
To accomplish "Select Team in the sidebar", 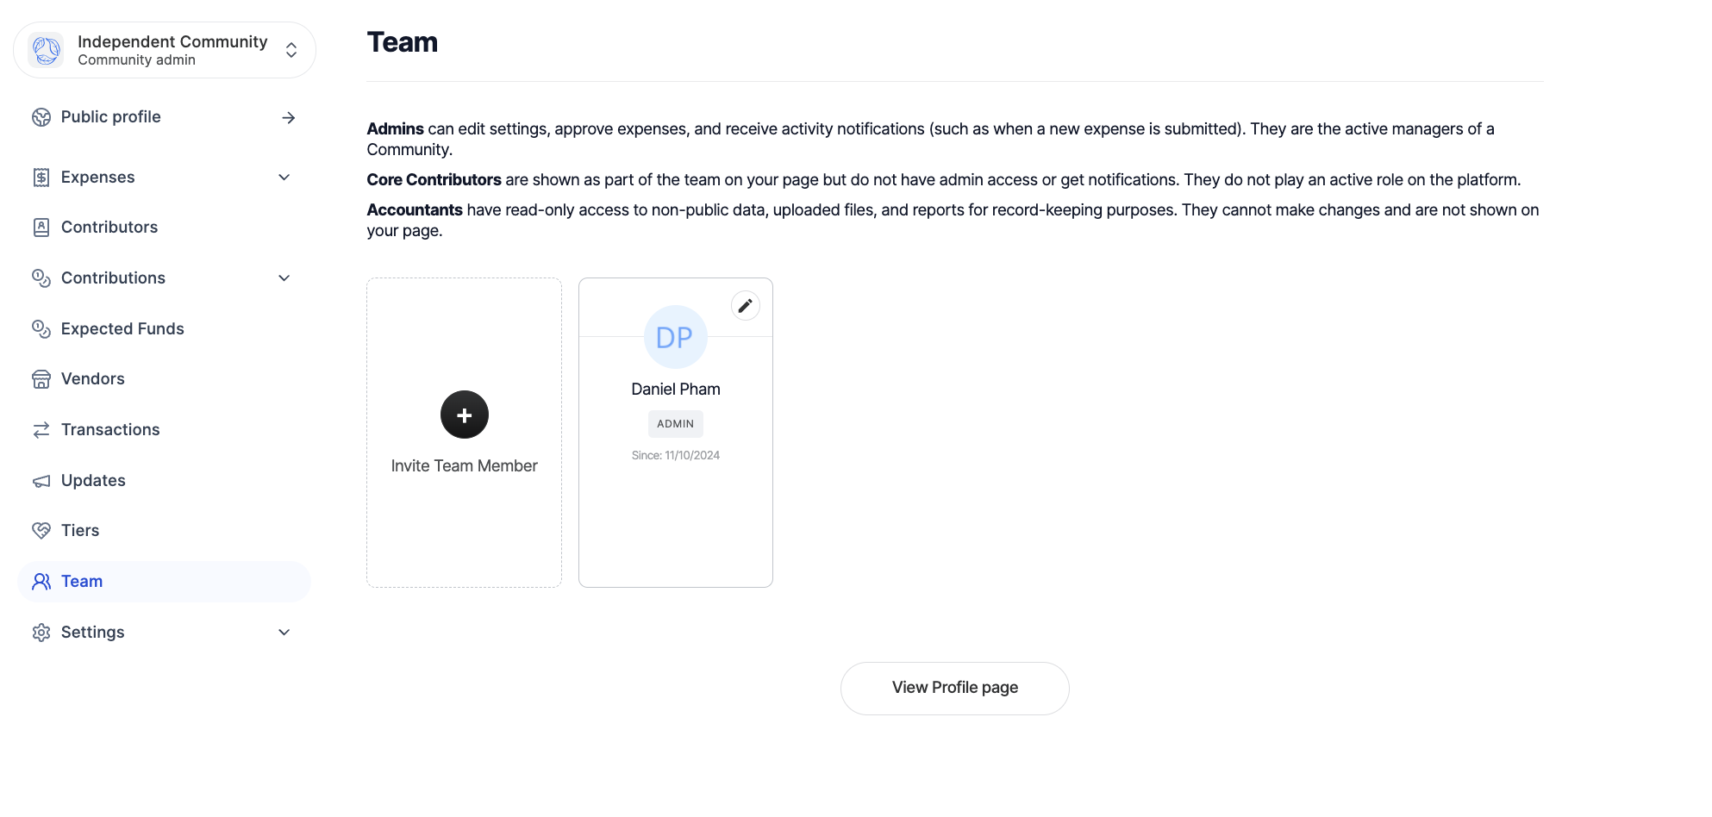I will (x=82, y=582).
